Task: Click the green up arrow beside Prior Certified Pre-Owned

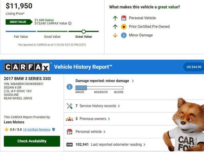Action: pyautogui.click(x=115, y=27)
